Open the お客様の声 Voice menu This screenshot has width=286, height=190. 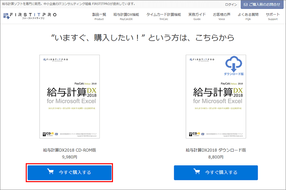pos(222,16)
